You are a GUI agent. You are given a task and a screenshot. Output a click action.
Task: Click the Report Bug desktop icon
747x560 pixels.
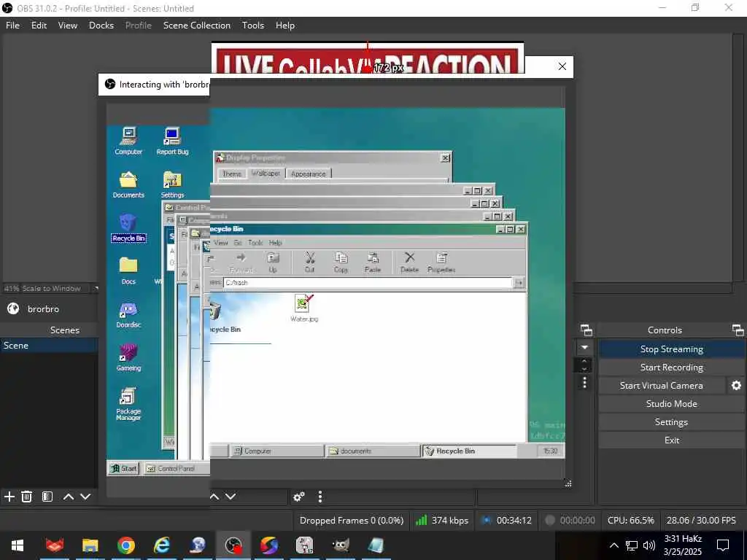[x=172, y=141]
